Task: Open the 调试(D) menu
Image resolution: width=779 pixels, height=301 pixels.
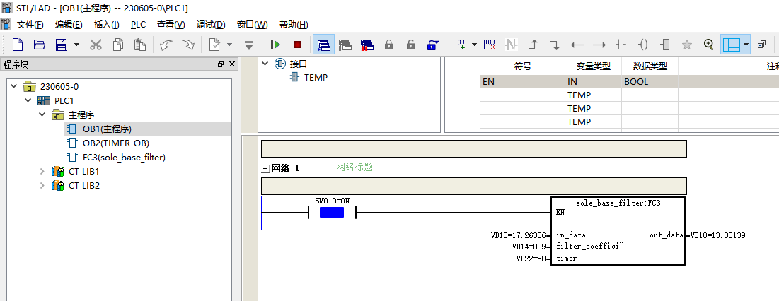Action: tap(211, 24)
